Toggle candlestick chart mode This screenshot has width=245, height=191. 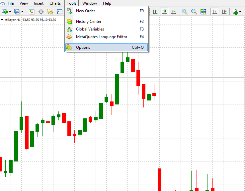click(x=164, y=12)
